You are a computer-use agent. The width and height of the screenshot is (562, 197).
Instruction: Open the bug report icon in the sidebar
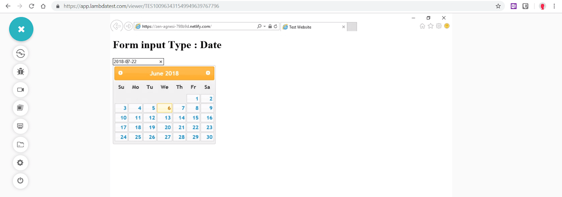(20, 72)
